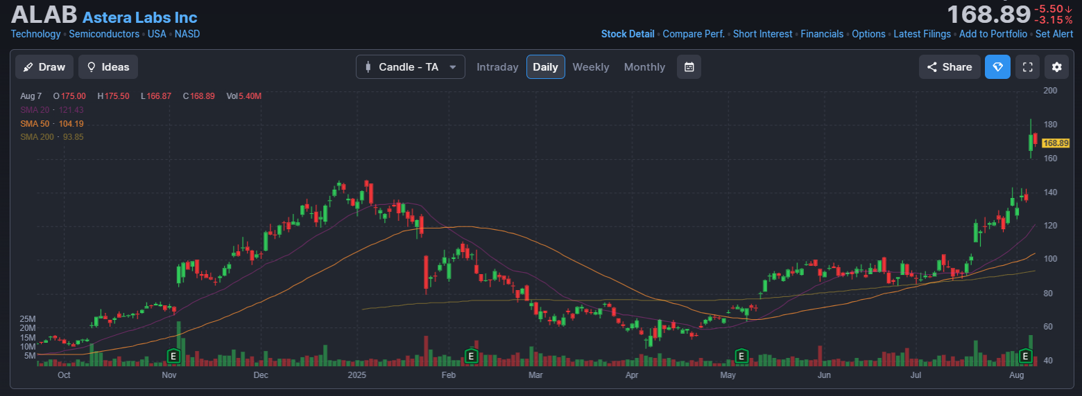Open the Technology sector link

(36, 34)
